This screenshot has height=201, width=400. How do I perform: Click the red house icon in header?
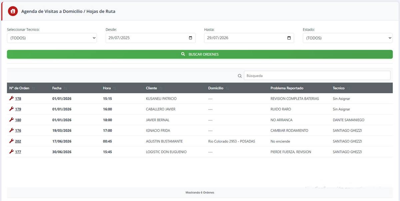[13, 11]
